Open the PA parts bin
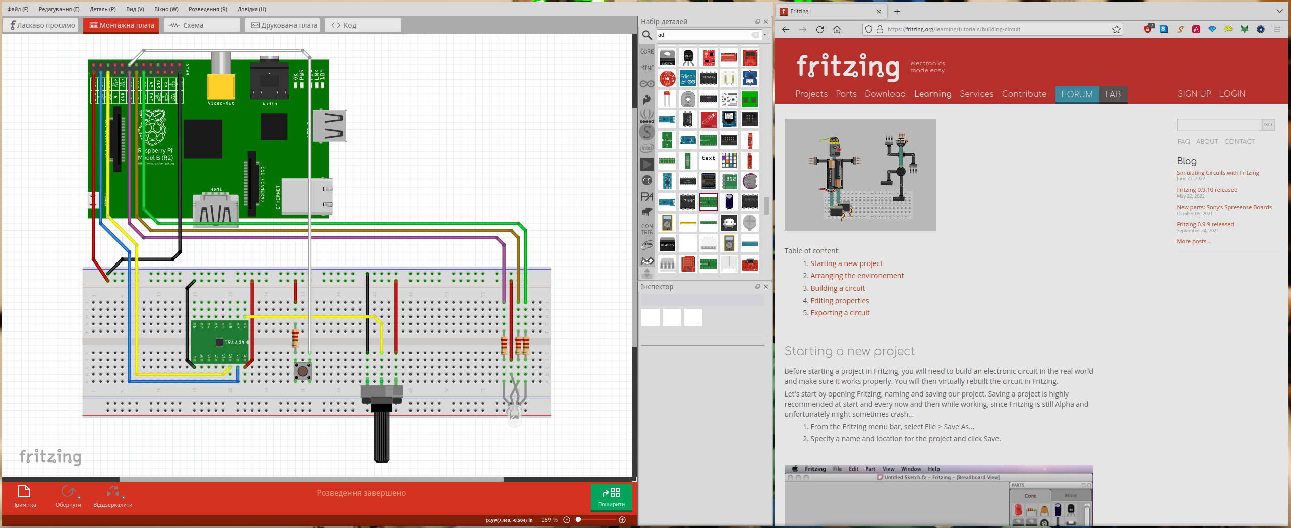 647,196
